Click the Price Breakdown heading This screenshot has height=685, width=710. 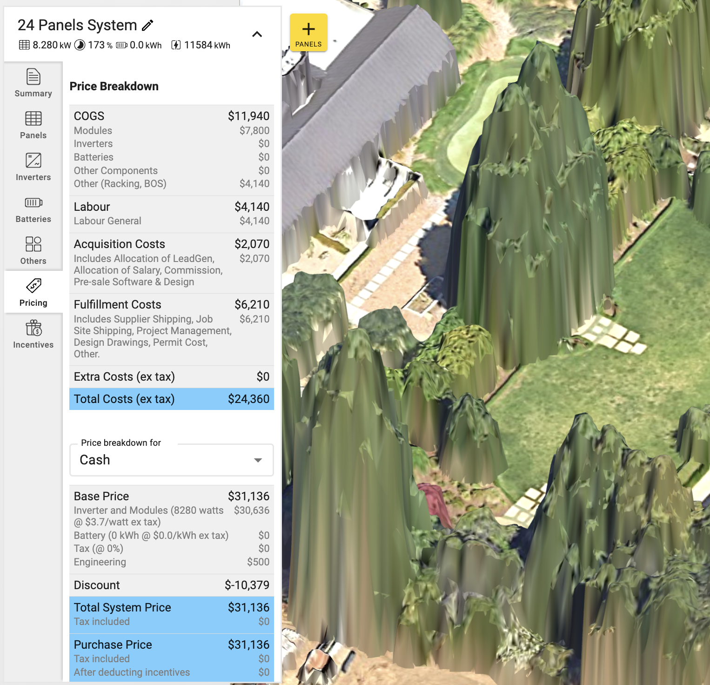tap(114, 86)
